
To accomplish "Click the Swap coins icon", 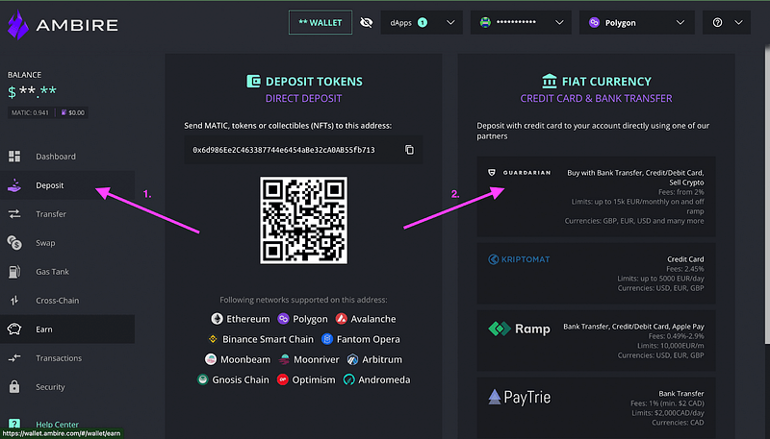I will click(14, 242).
